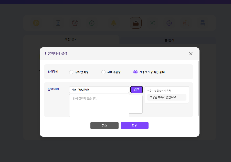Screen dimensions: 231x162
Task: Switch to the 그룹 뽑기 tab
Action: tap(168, 40)
